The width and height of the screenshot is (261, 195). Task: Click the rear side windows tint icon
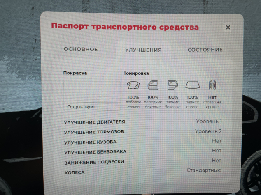click(172, 85)
